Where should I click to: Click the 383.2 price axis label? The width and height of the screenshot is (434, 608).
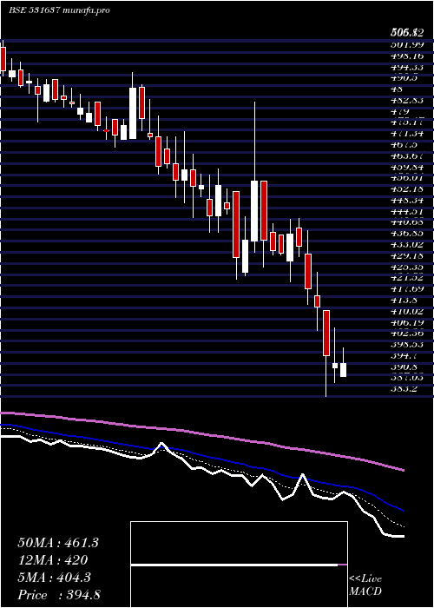pos(404,388)
